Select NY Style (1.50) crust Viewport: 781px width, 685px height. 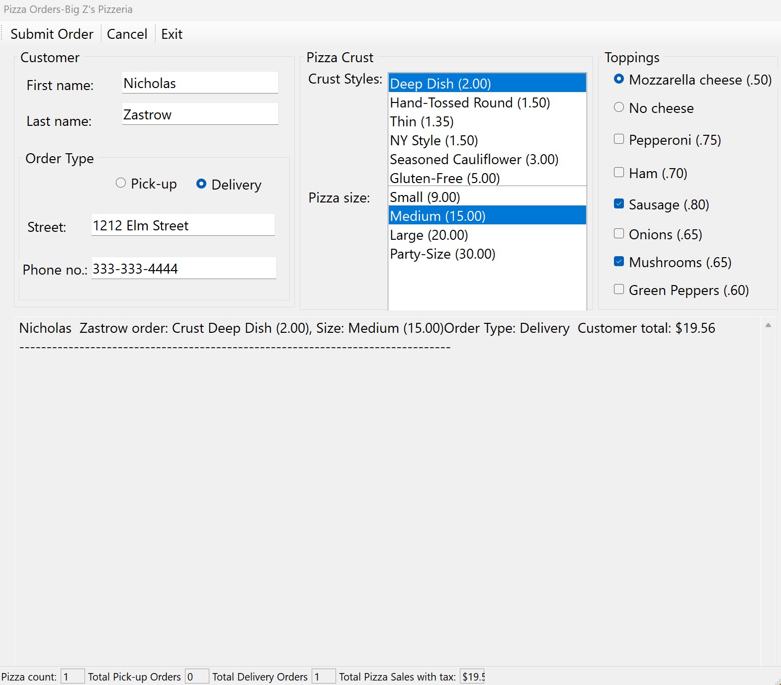tap(487, 140)
